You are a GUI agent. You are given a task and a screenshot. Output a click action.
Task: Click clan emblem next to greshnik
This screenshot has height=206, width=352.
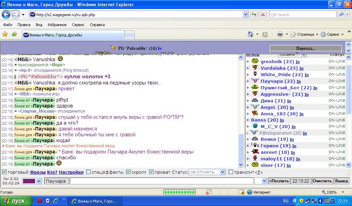tap(255, 61)
